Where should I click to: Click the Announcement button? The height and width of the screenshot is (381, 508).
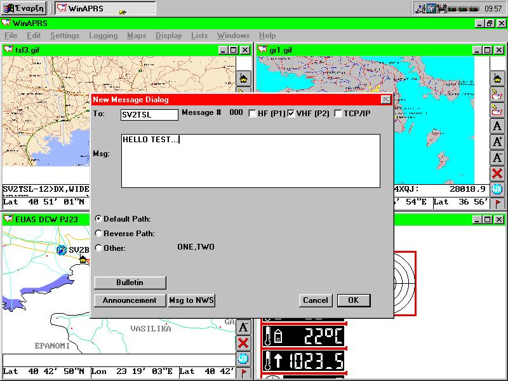pos(130,300)
